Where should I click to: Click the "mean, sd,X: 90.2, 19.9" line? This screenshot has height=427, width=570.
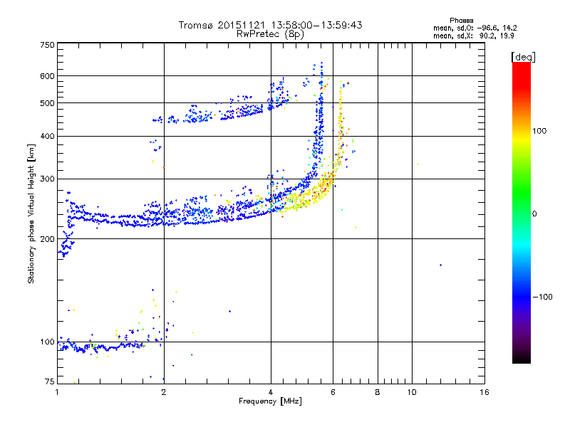(473, 36)
